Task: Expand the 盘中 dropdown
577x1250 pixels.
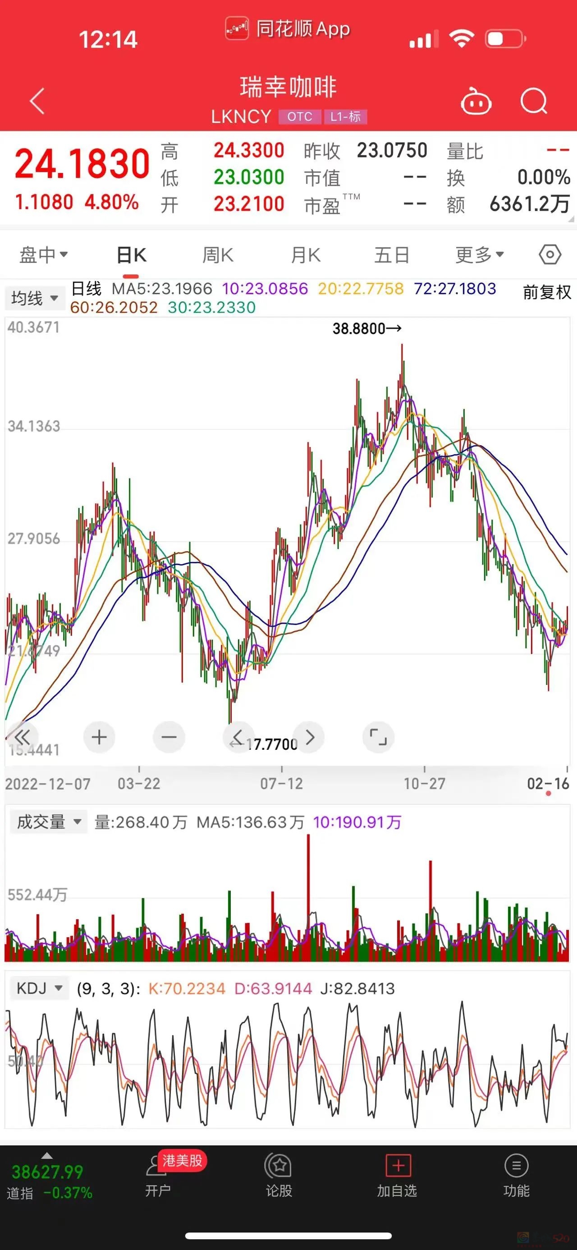Action: pyautogui.click(x=43, y=255)
